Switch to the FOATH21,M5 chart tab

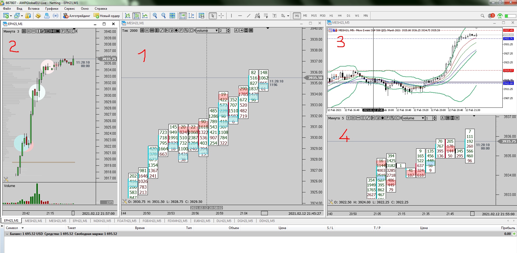click(x=127, y=221)
